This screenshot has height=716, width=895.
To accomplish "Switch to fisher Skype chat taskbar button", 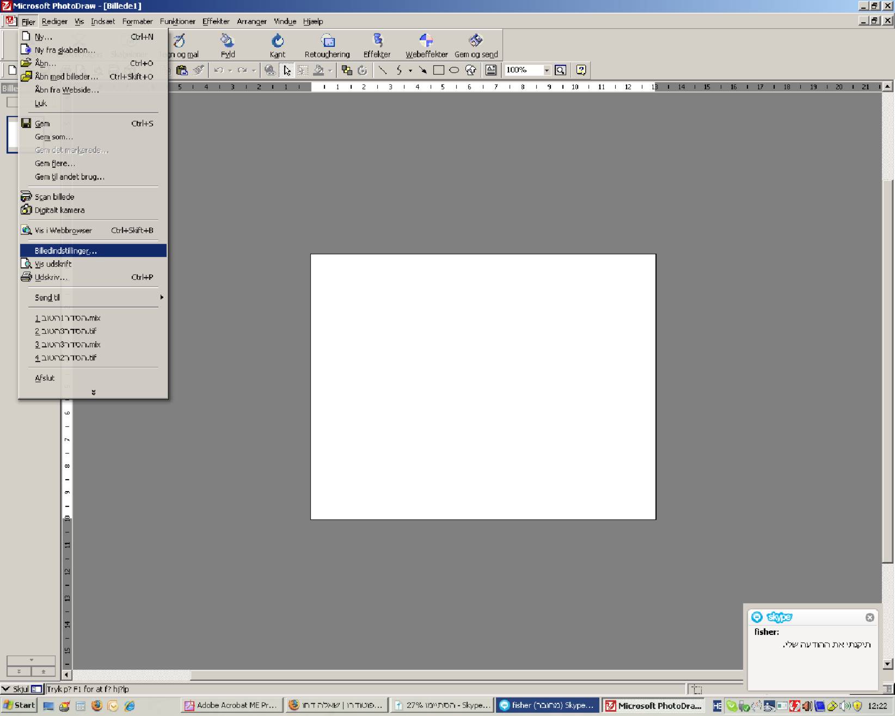I will 548,706.
